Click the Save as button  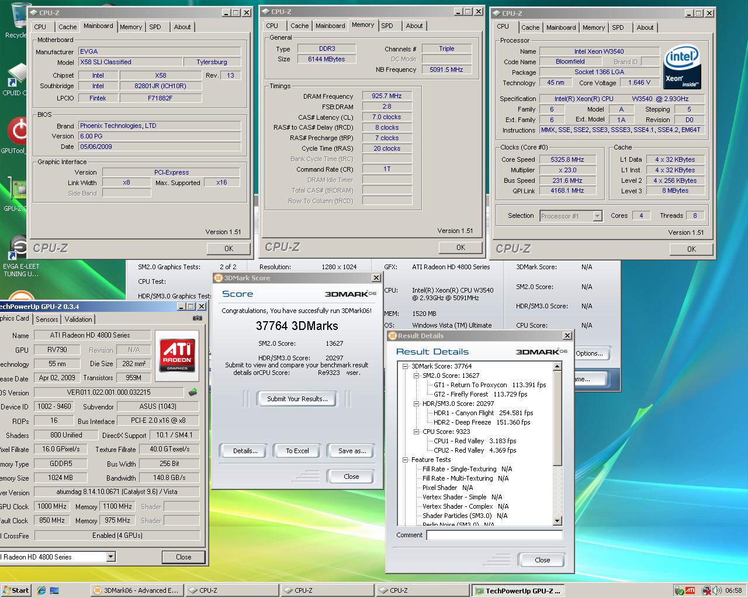352,451
